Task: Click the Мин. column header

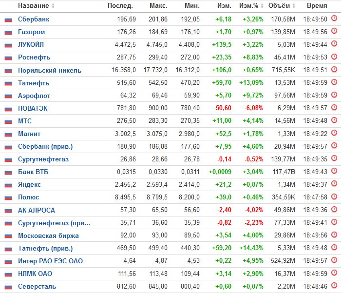Action: [x=192, y=6]
